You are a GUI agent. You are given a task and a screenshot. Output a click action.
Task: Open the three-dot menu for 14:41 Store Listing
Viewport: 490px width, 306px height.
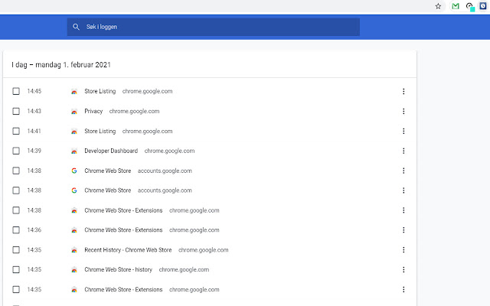click(x=403, y=131)
